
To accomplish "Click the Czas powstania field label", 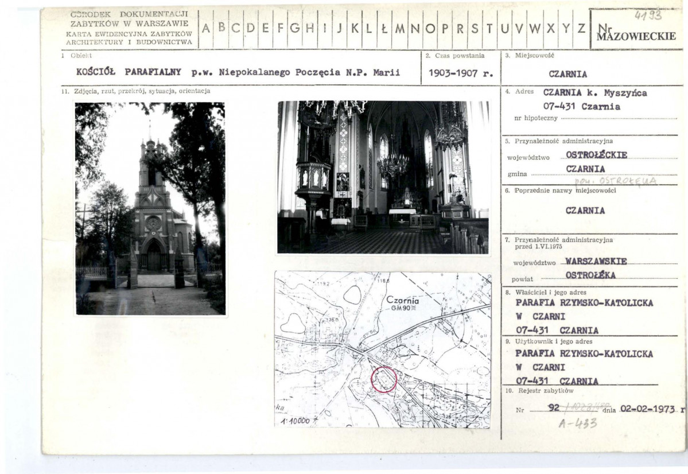I will pos(460,56).
